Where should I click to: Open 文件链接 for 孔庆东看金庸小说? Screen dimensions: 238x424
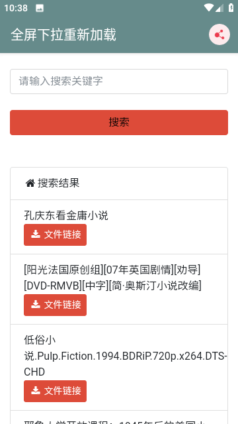pyautogui.click(x=55, y=235)
